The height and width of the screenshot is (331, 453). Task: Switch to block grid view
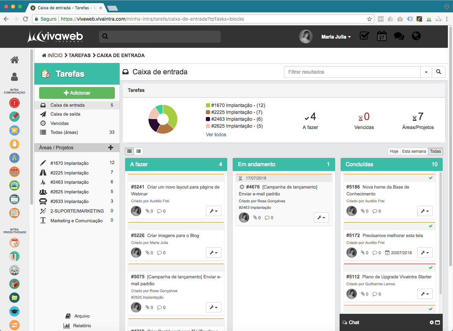(130, 151)
